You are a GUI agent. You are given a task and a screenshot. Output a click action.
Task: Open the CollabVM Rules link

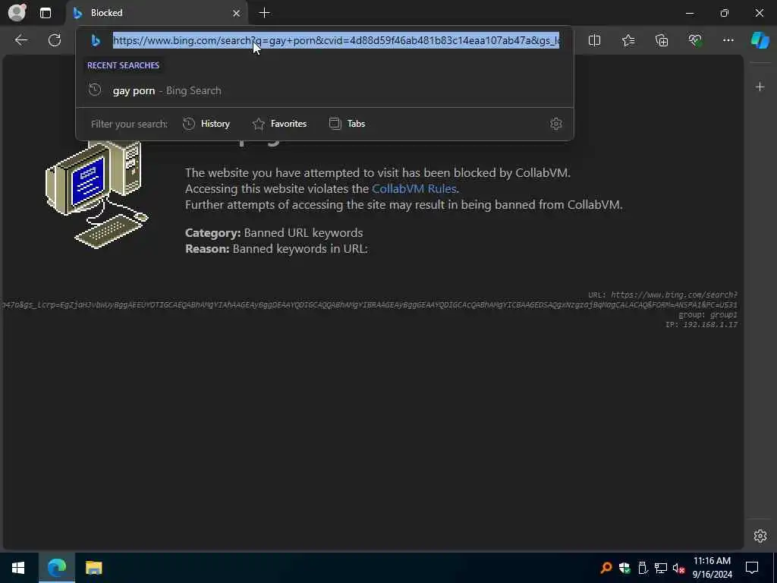pyautogui.click(x=414, y=188)
